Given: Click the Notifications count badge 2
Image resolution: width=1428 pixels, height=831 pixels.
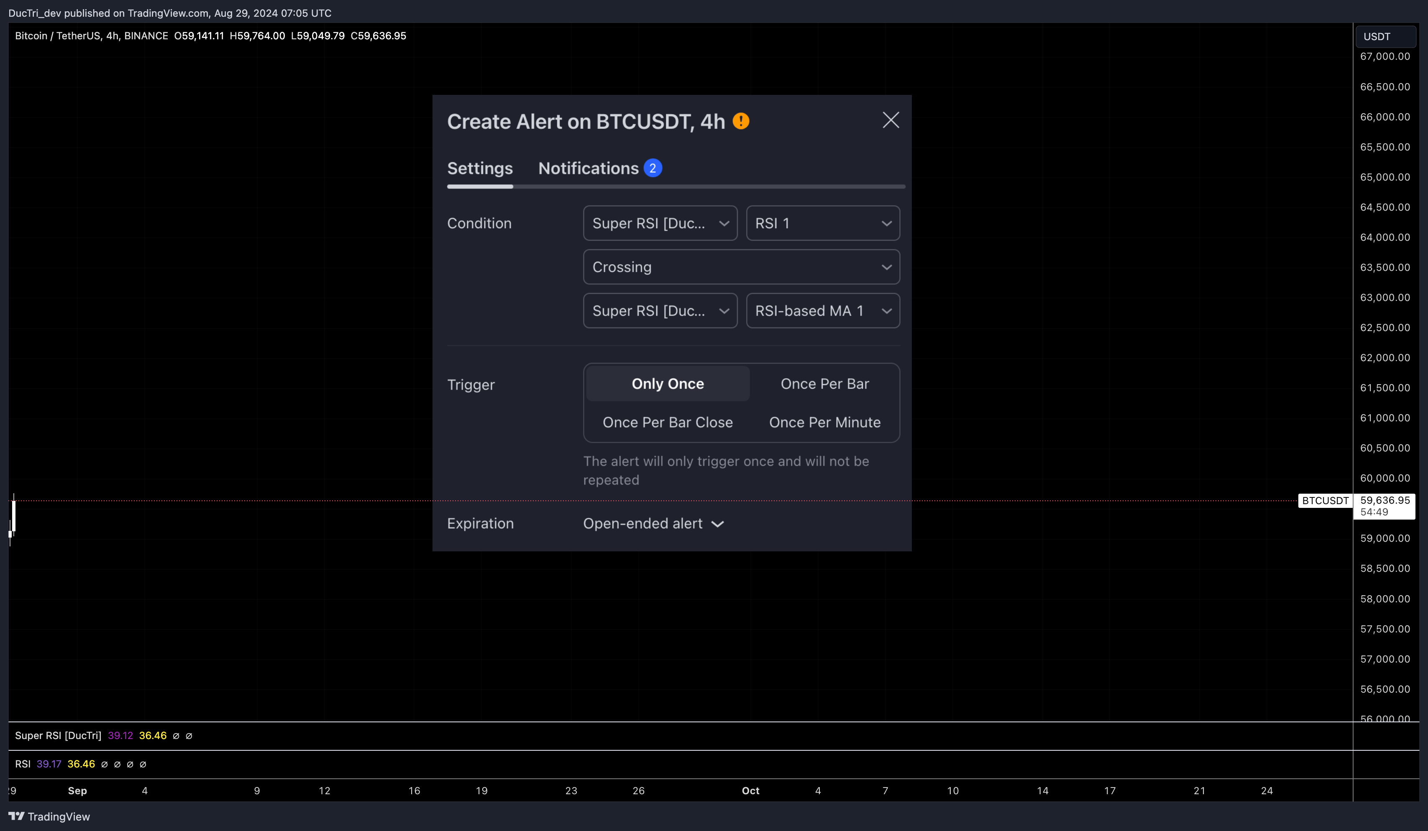Looking at the screenshot, I should click(x=653, y=168).
